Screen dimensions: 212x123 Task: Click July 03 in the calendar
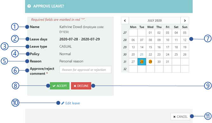point(168,33)
